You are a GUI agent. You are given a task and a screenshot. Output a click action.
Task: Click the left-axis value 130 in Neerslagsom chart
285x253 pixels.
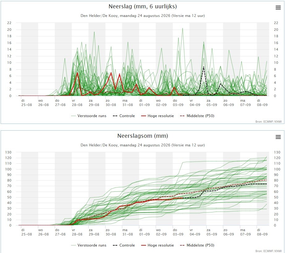[x=8, y=152]
